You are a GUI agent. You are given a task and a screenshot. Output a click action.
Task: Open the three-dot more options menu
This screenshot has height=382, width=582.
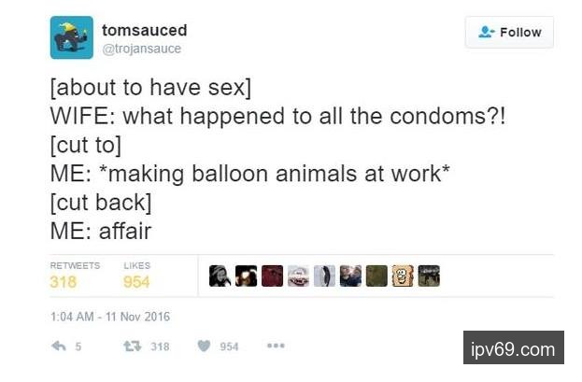[275, 347]
